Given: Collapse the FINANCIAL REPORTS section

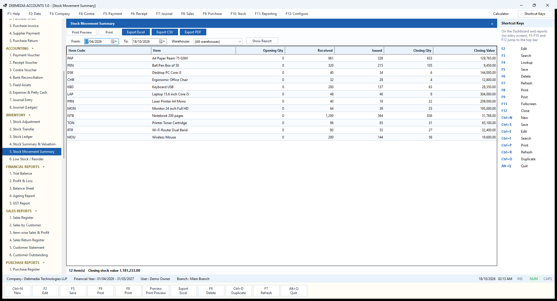Looking at the screenshot, I should click(44, 167).
